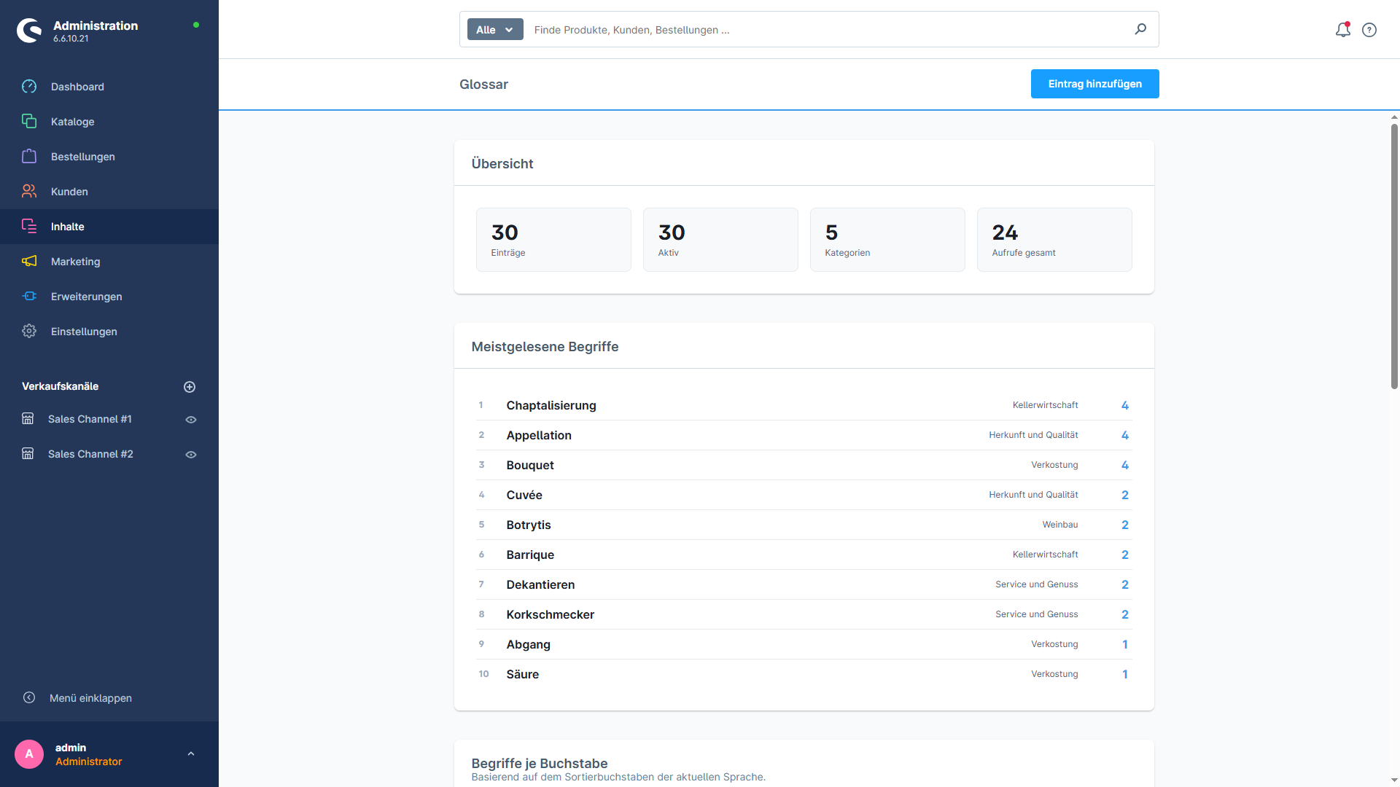Click the search magnifier icon
Screen dimensions: 1400x787
tap(1140, 29)
